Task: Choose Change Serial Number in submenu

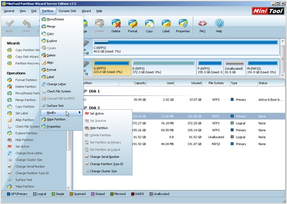Action: coord(108,157)
